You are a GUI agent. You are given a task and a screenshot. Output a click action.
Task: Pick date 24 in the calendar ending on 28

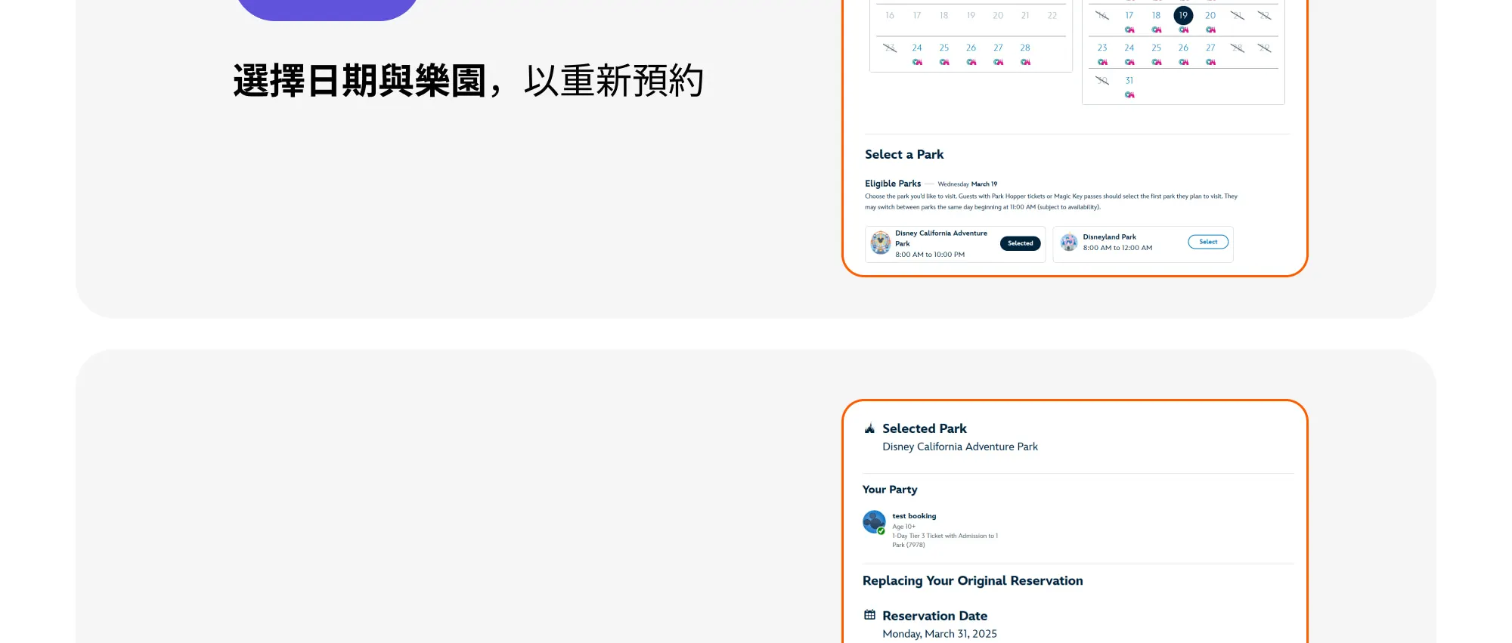pos(917,48)
